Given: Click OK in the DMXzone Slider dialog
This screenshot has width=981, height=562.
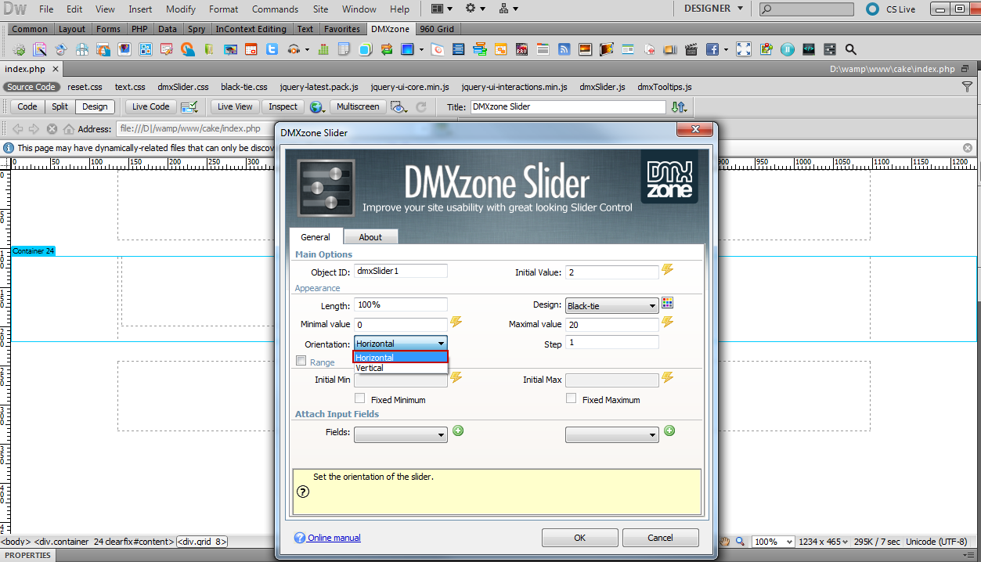Looking at the screenshot, I should [579, 538].
